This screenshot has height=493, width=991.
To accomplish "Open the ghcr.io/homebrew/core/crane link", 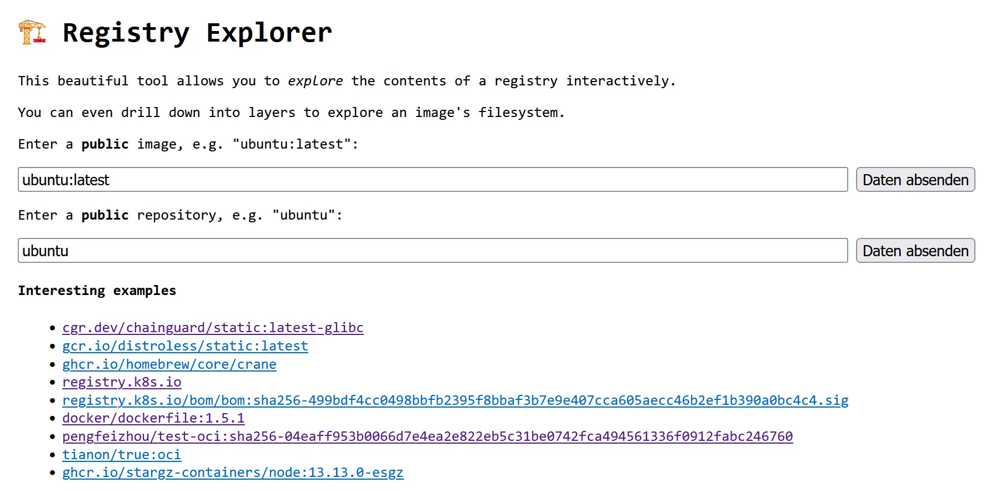I will tap(169, 364).
